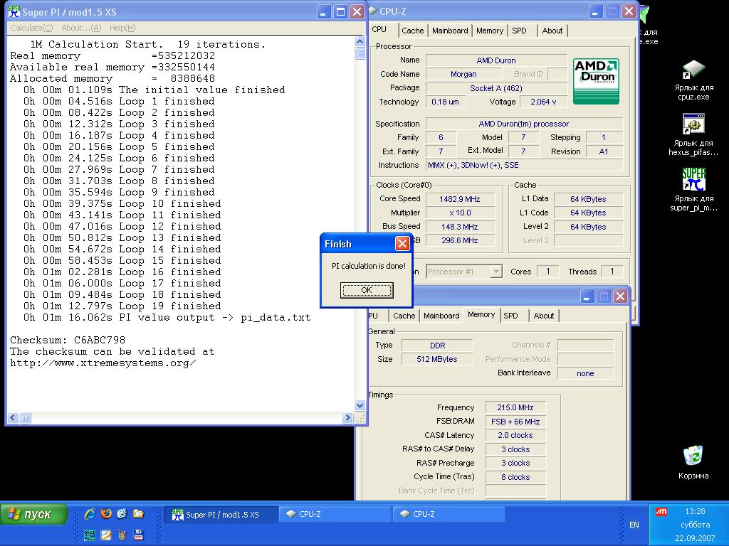This screenshot has width=729, height=546.
Task: Open the green grid quick launch icon
Action: [x=90, y=535]
